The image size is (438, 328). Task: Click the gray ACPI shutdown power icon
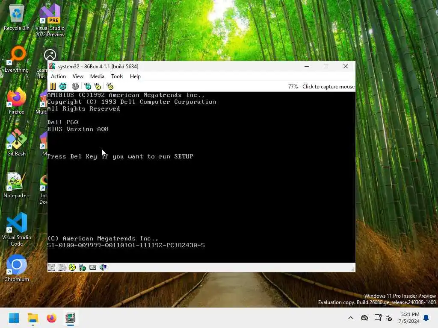click(x=75, y=86)
